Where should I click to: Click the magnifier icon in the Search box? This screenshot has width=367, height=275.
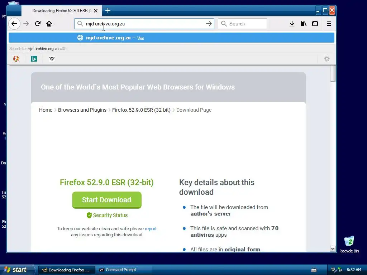coord(224,24)
